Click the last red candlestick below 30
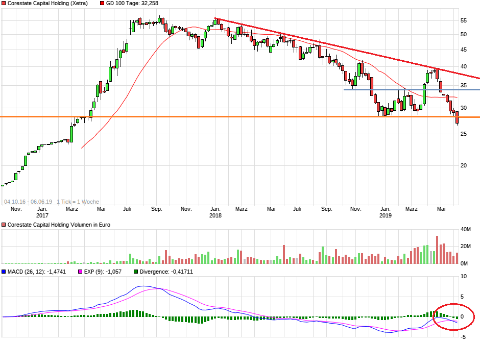 coord(457,118)
